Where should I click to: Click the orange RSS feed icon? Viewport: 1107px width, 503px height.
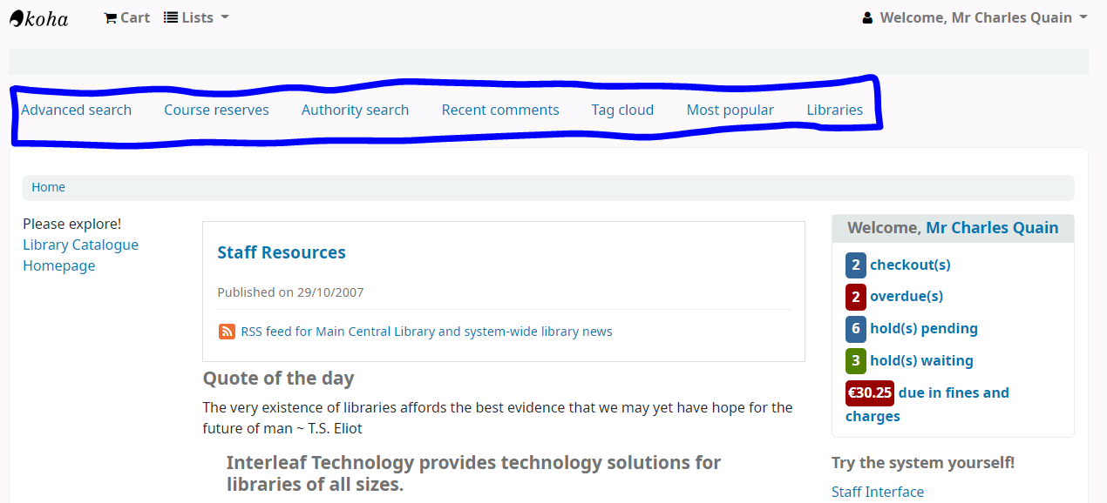point(227,332)
